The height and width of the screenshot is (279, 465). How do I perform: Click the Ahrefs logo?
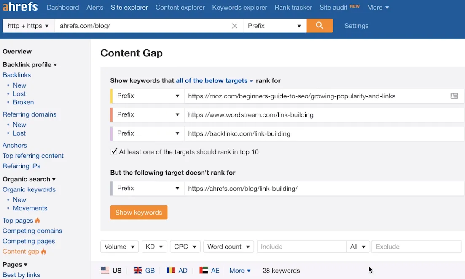tap(19, 7)
